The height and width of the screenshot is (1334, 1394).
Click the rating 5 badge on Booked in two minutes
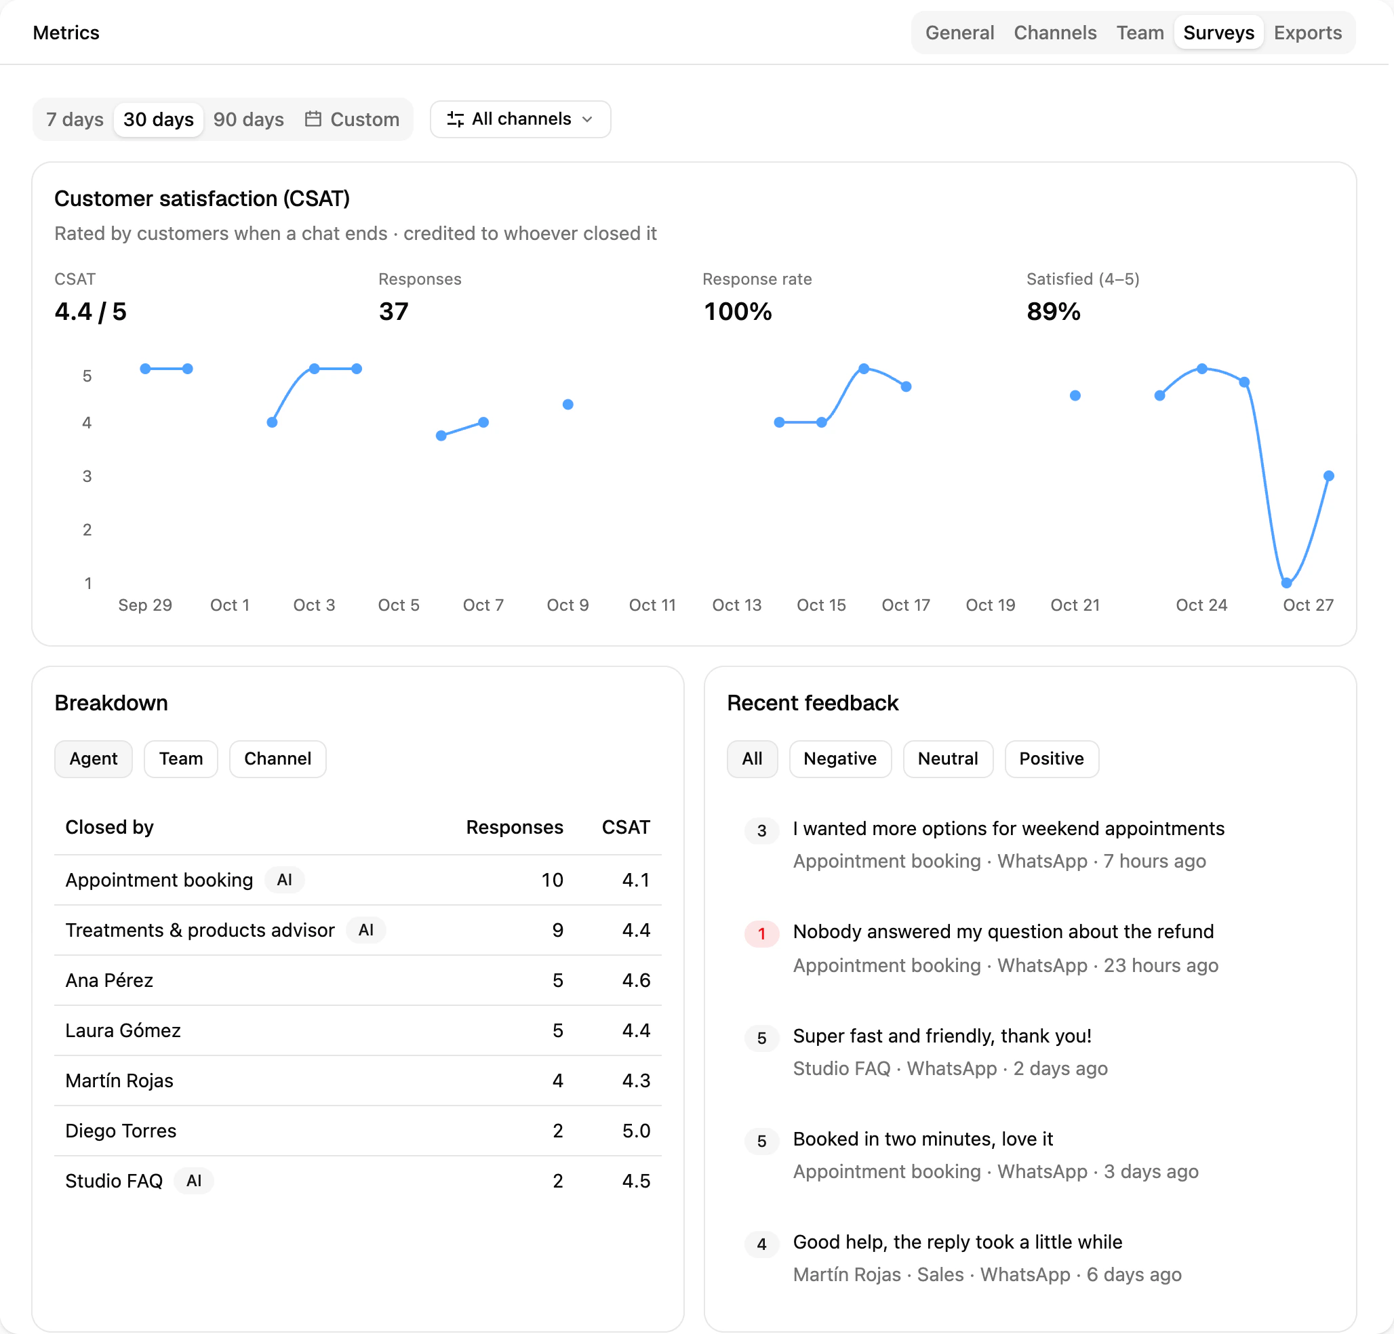tap(761, 1141)
